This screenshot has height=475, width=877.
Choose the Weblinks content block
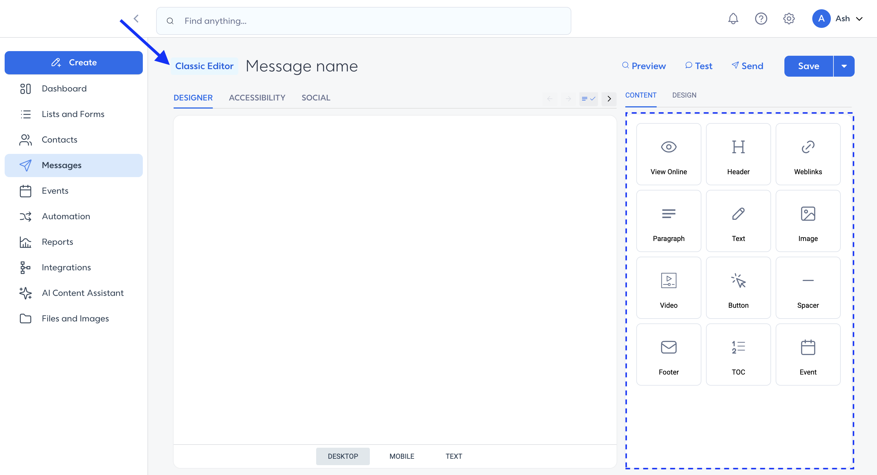(808, 154)
